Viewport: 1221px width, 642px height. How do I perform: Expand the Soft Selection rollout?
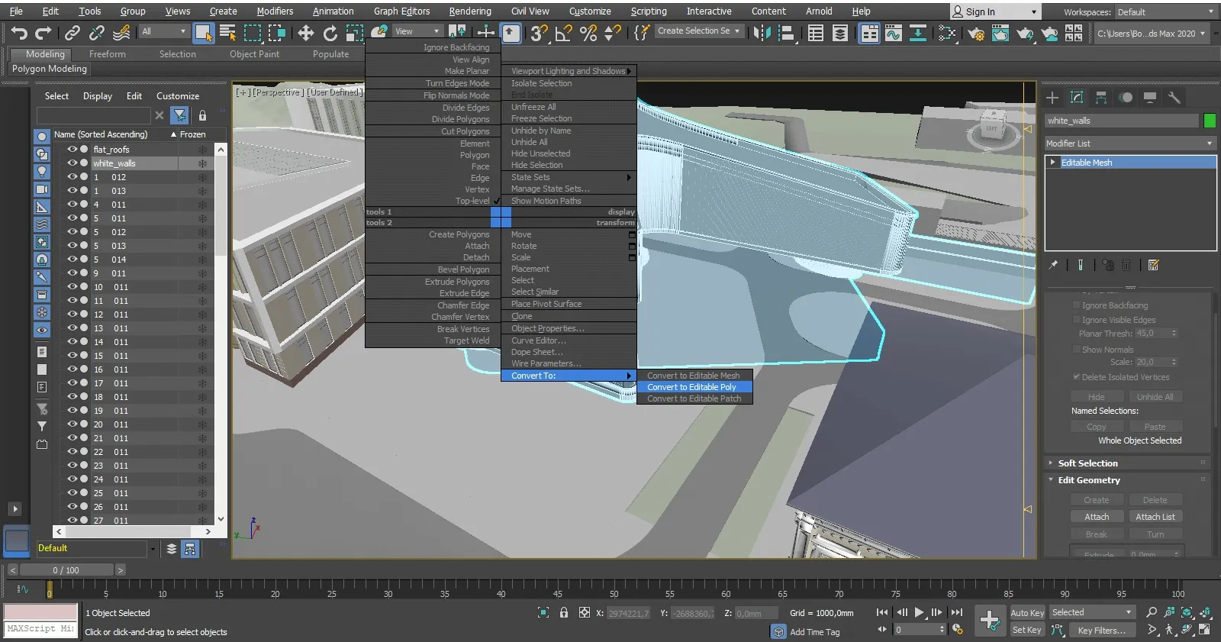[1087, 463]
